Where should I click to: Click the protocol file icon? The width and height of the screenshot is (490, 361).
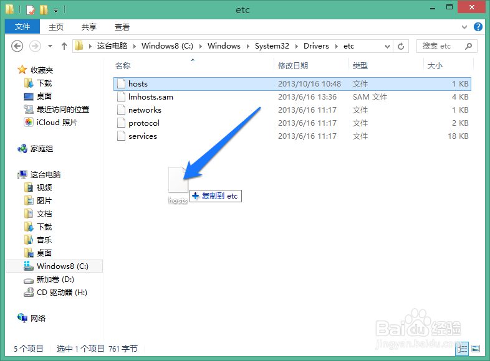tap(121, 123)
